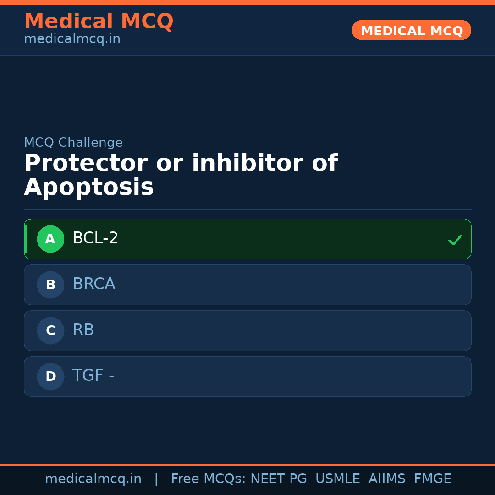Click the Free MCQs: footer text

coord(209,479)
